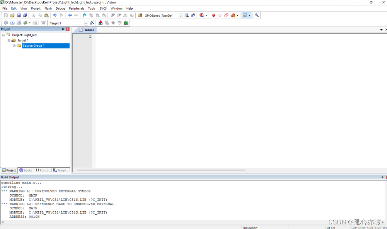This screenshot has height=229, width=387.
Task: Open the breakpoints dropdown arrow
Action: click(237, 15)
